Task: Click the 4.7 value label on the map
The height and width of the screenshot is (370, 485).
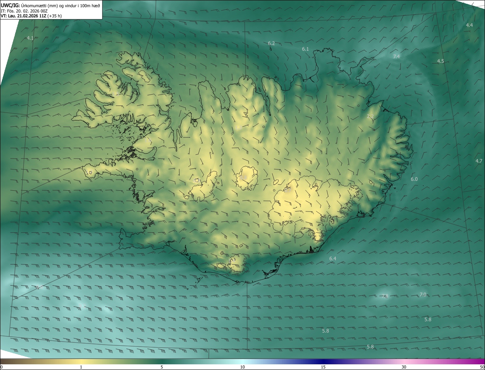Action: tap(479, 161)
